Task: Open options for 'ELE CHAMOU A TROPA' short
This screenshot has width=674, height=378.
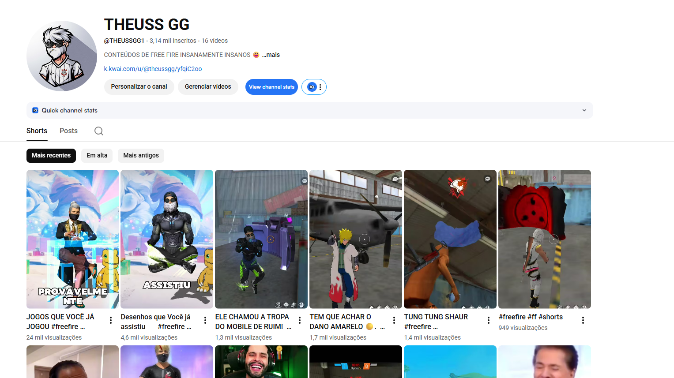Action: click(x=300, y=320)
